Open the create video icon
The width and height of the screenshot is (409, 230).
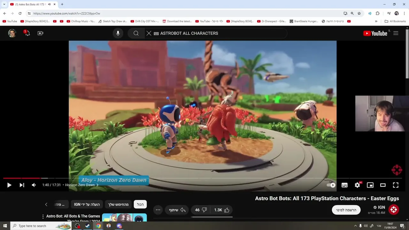(x=40, y=33)
